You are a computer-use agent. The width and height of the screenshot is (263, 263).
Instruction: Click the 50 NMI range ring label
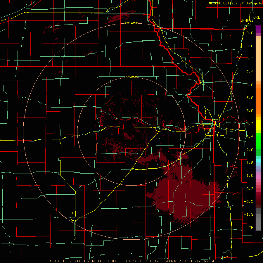pyautogui.click(x=131, y=77)
